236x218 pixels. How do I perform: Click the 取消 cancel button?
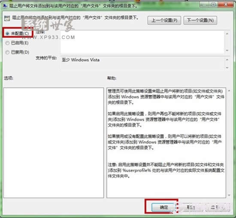[x=191, y=207]
